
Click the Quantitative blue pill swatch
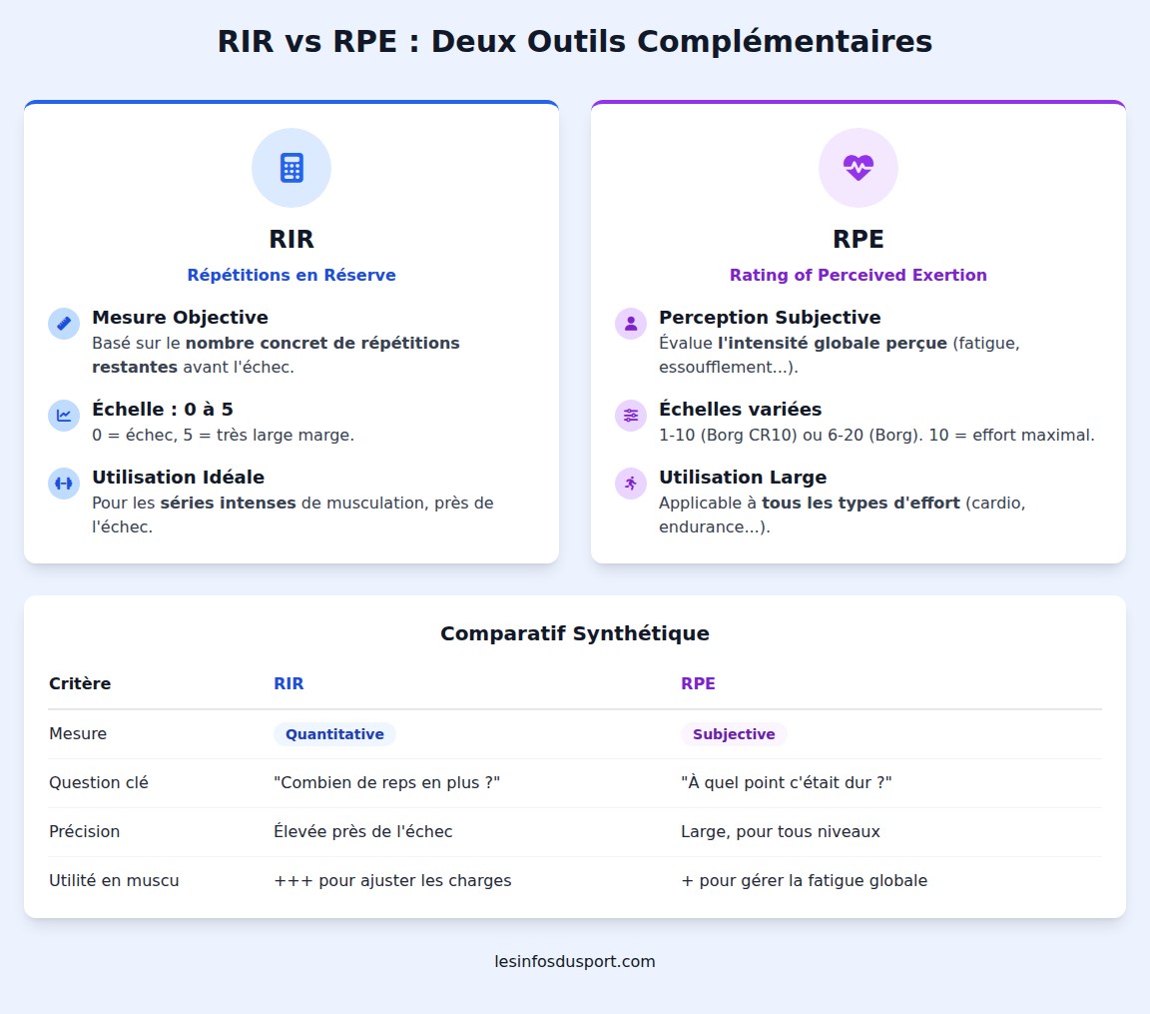(334, 733)
